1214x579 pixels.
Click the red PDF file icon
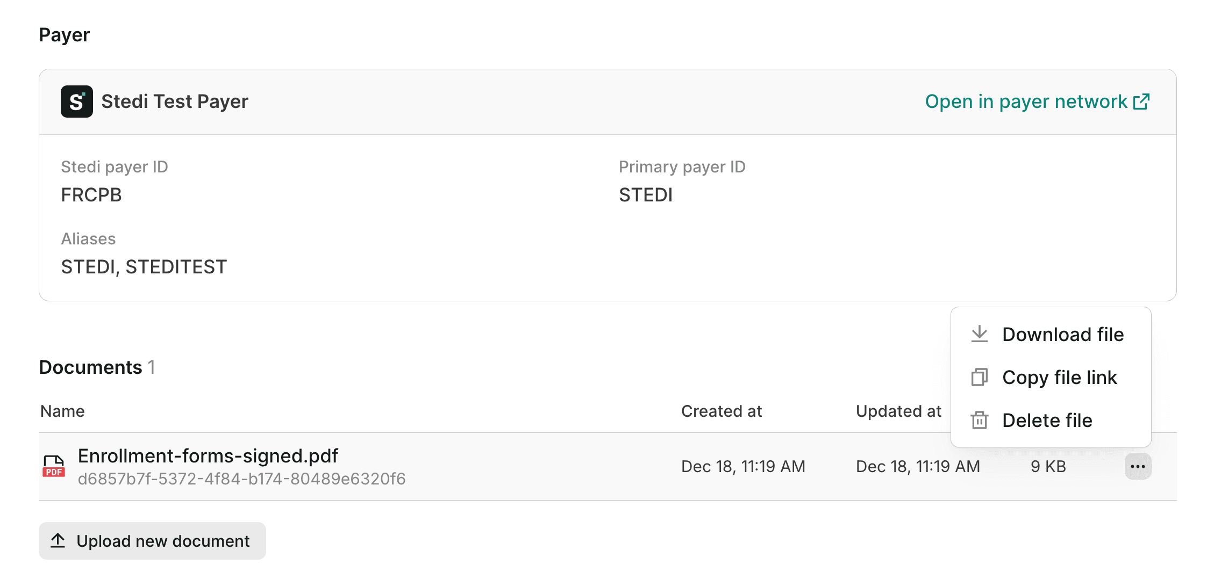click(x=54, y=466)
